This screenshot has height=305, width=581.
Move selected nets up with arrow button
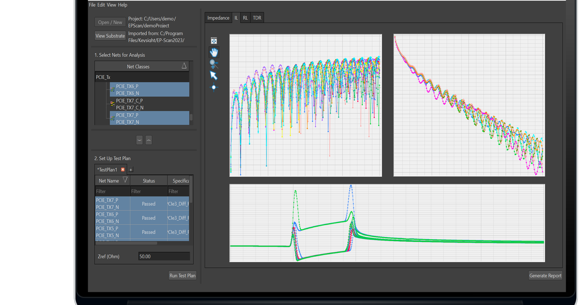tap(149, 140)
